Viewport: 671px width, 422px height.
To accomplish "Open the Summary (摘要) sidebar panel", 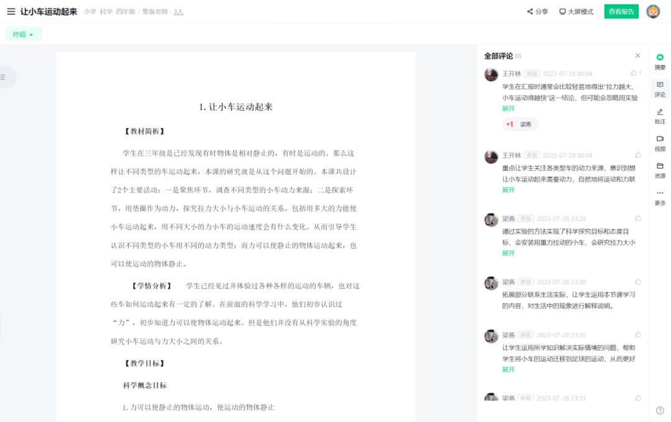I will tap(660, 61).
